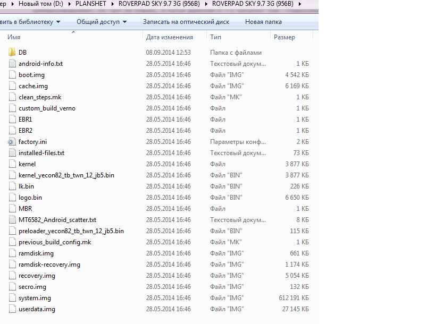Click the DB folder icon
Image resolution: width=426 pixels, height=324 pixels.
13,53
